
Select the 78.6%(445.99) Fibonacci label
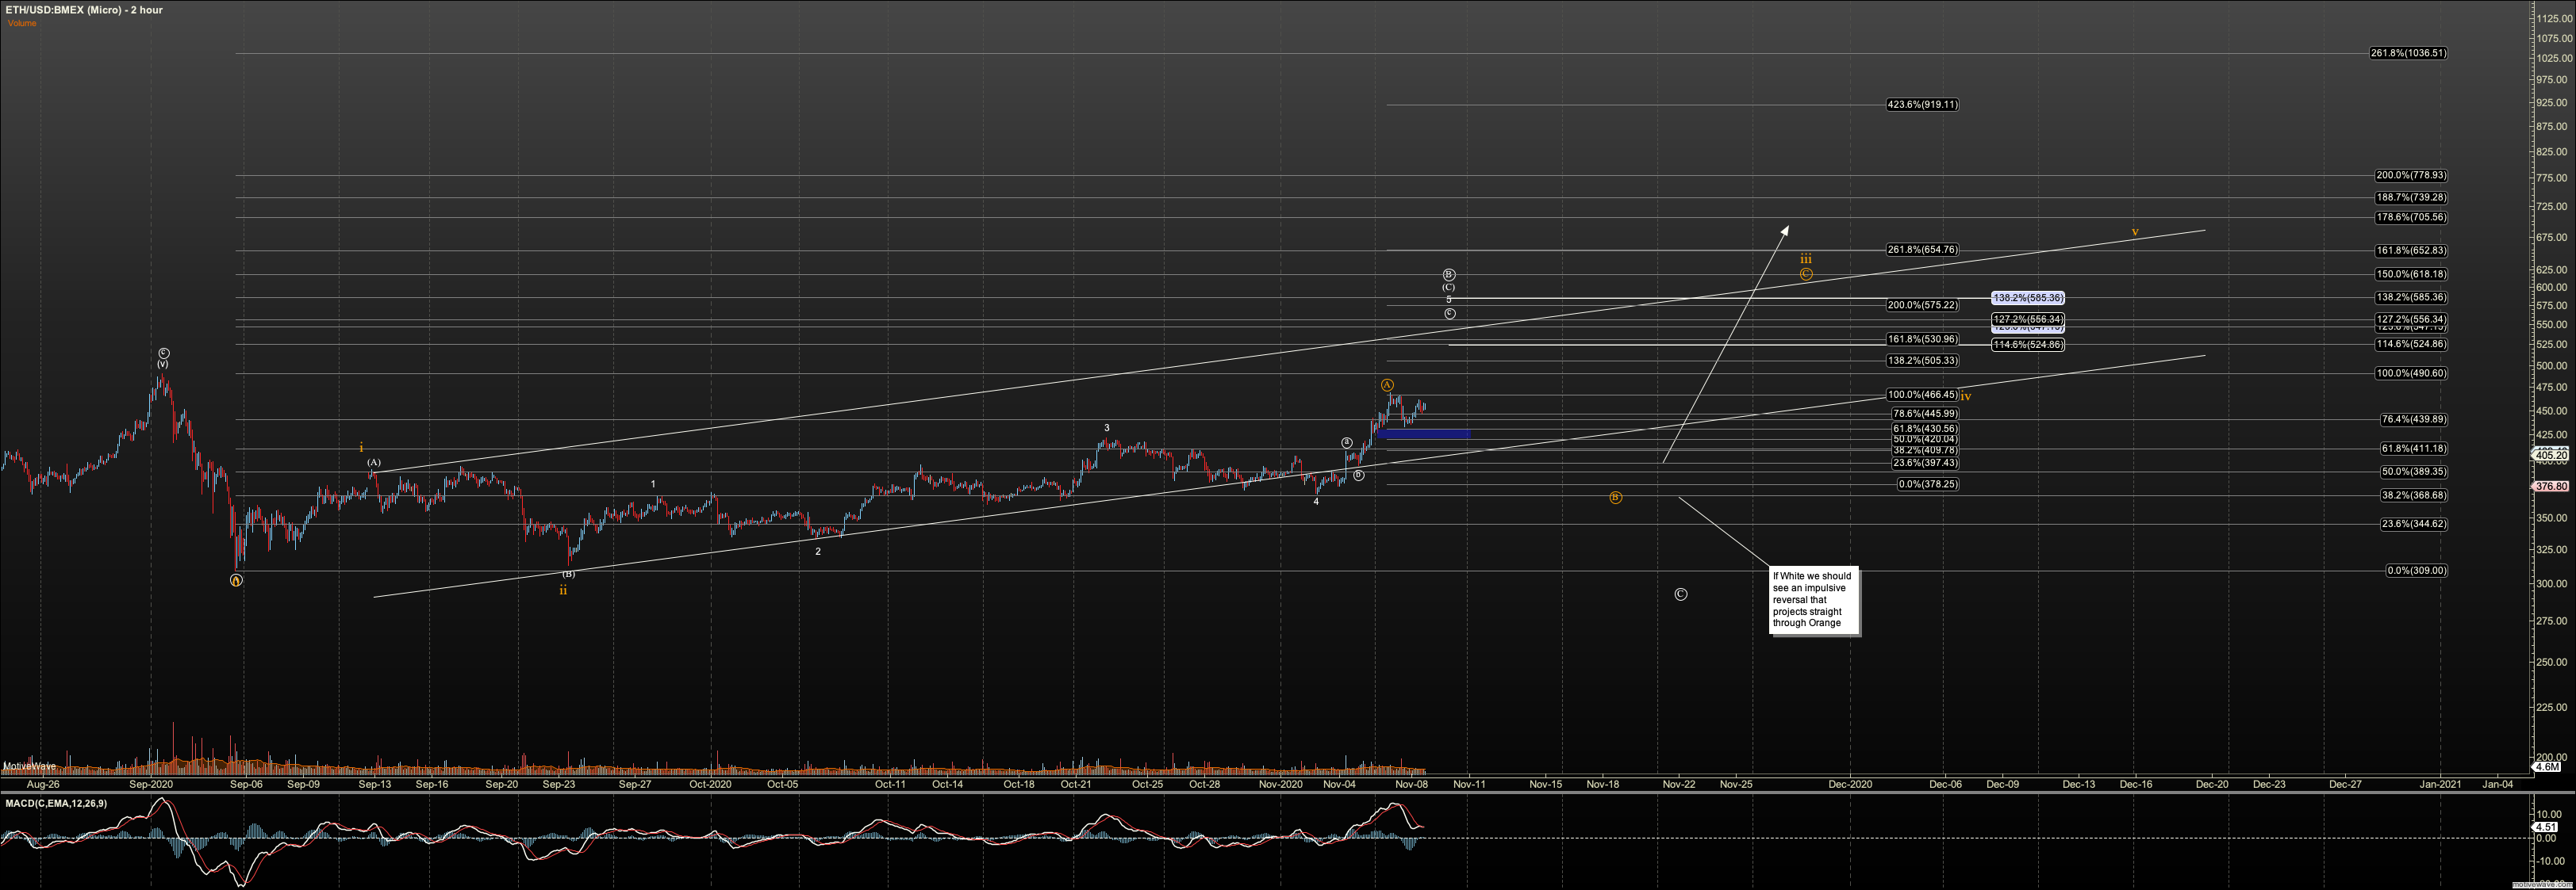click(1925, 414)
